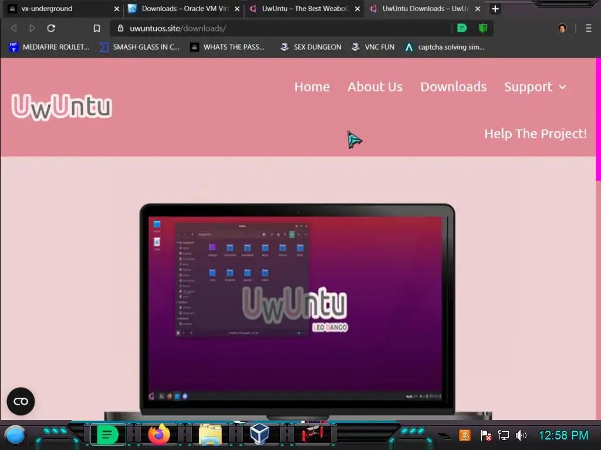Image resolution: width=601 pixels, height=450 pixels.
Task: Open the green shield extension icon
Action: pos(483,28)
